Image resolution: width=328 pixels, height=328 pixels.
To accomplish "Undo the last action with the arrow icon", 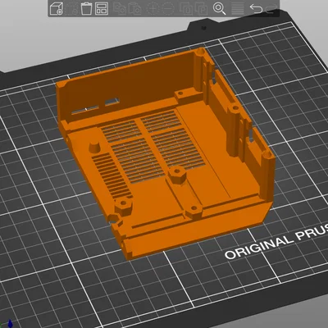I will tap(256, 8).
